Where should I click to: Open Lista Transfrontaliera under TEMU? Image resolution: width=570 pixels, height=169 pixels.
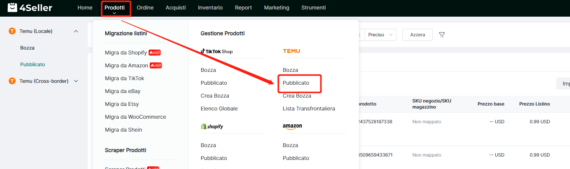coord(309,109)
